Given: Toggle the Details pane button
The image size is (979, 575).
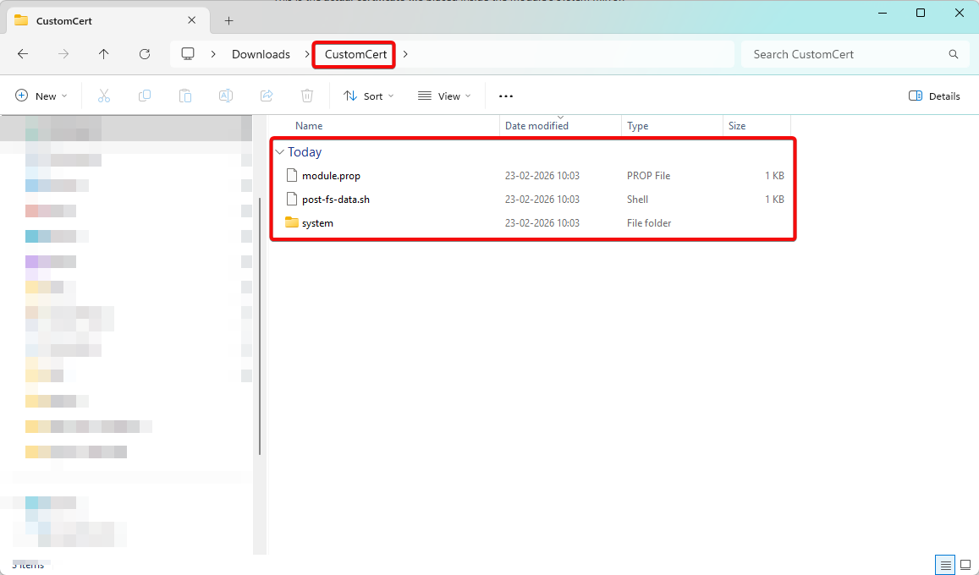Looking at the screenshot, I should pyautogui.click(x=934, y=96).
